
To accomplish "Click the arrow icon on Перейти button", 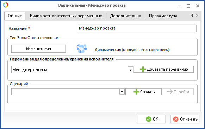I will pos(170,92).
